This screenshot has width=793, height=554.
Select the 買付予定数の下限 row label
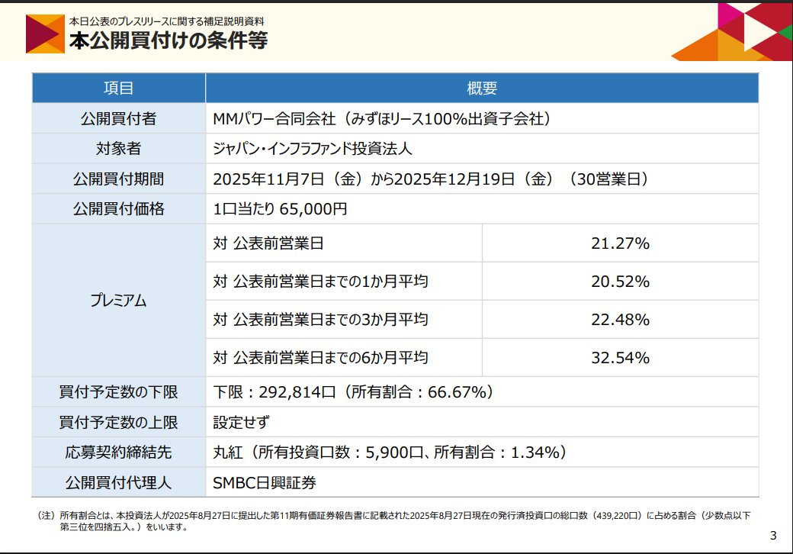pyautogui.click(x=118, y=392)
